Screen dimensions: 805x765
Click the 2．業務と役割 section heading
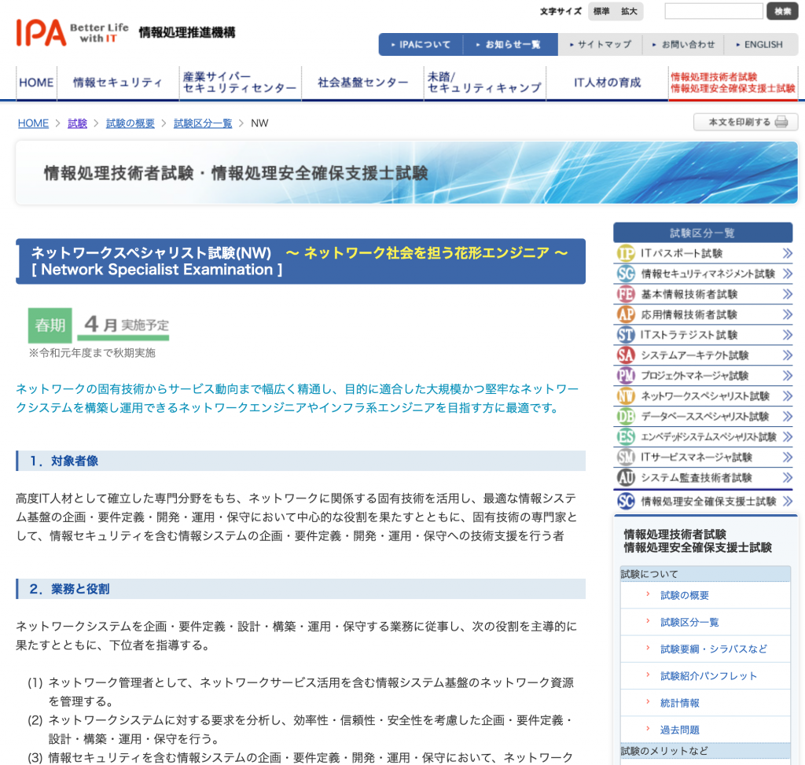[301, 589]
